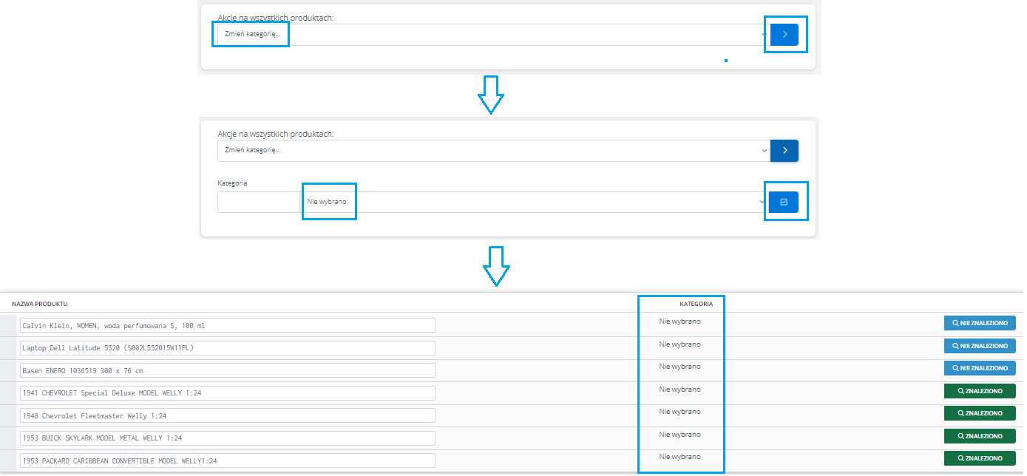
Task: Click the arrow button above the confirm checkmark button
Action: coord(784,151)
